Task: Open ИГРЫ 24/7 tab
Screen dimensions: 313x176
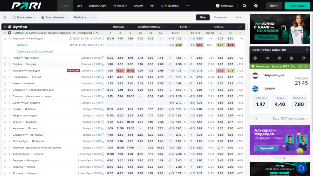Action: point(120,6)
